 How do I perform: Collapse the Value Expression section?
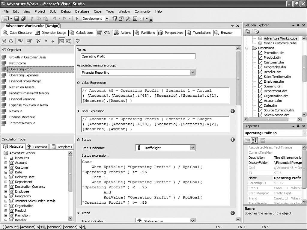coord(78,83)
